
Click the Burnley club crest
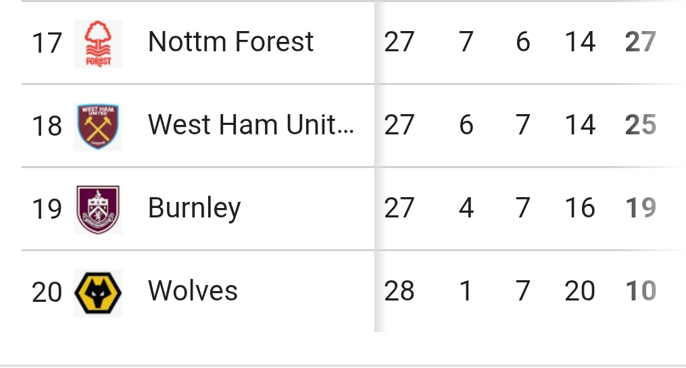pyautogui.click(x=98, y=209)
